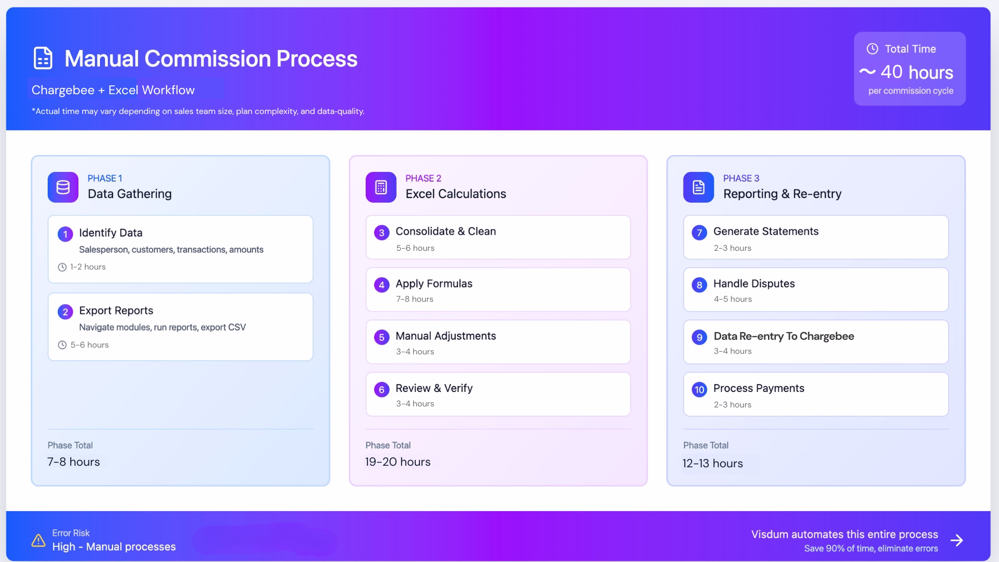Click the warning triangle icon for Error Risk

tap(39, 541)
